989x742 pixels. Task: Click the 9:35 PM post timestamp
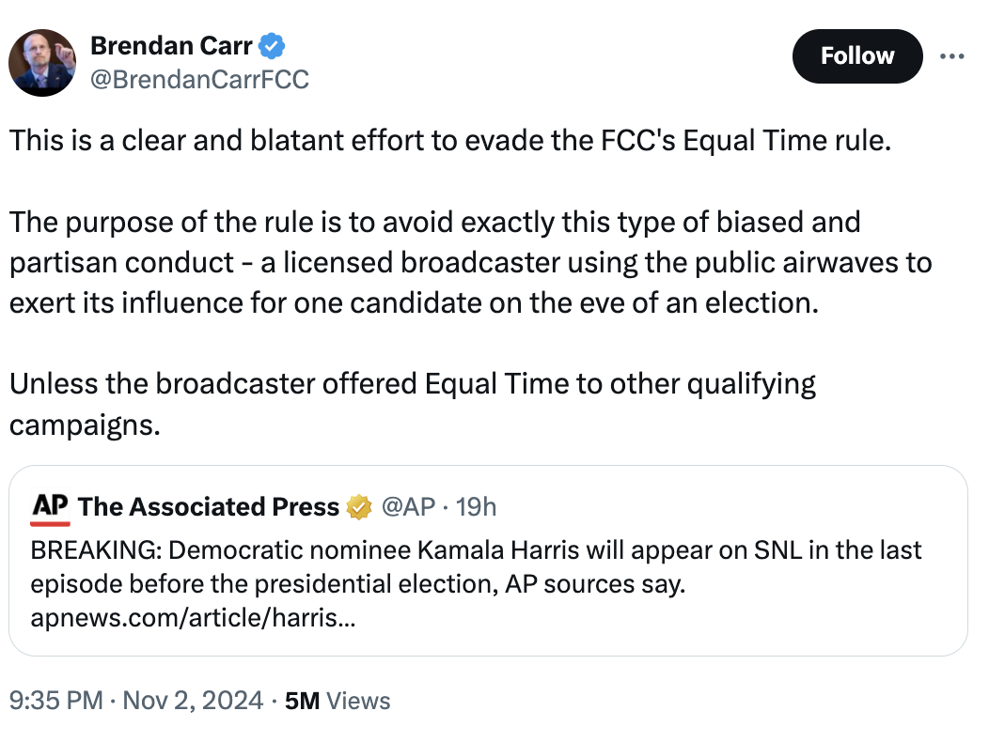click(x=55, y=701)
